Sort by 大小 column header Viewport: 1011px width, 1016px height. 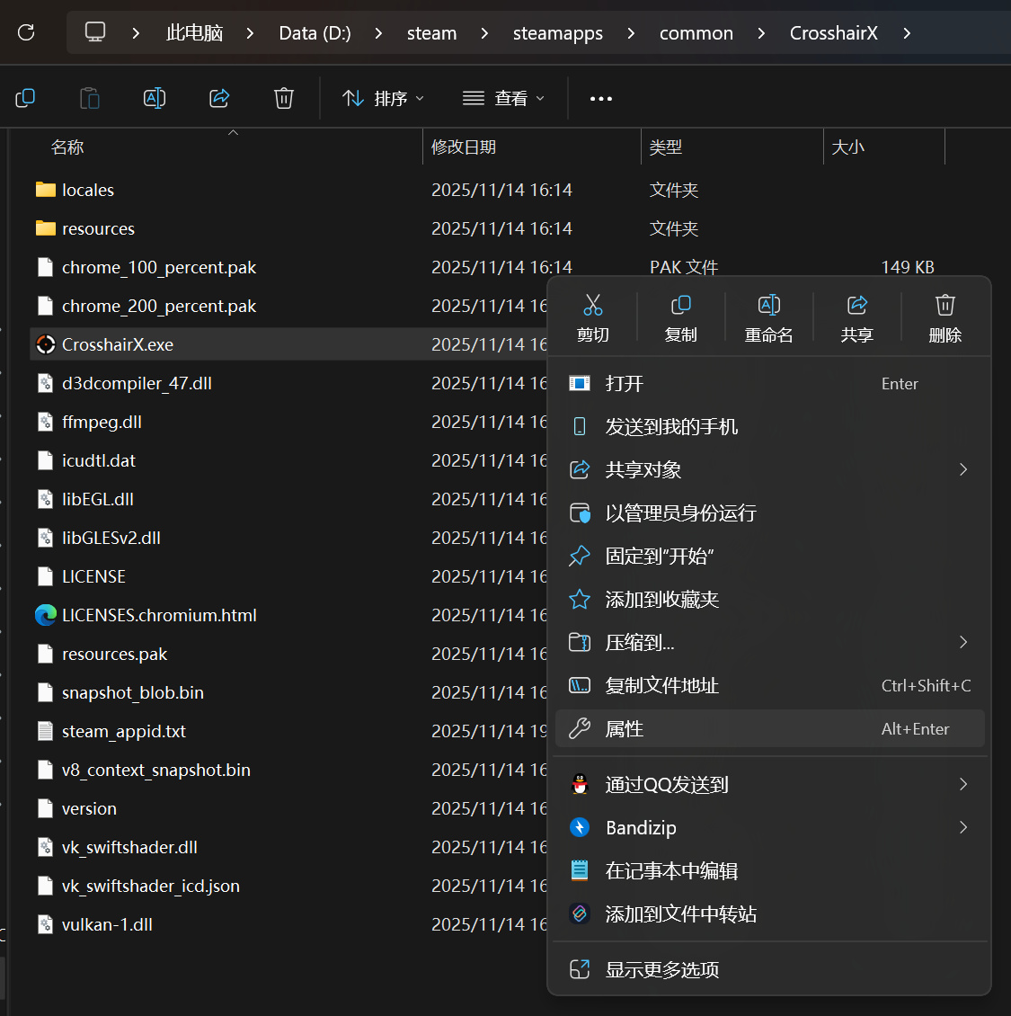pyautogui.click(x=847, y=147)
